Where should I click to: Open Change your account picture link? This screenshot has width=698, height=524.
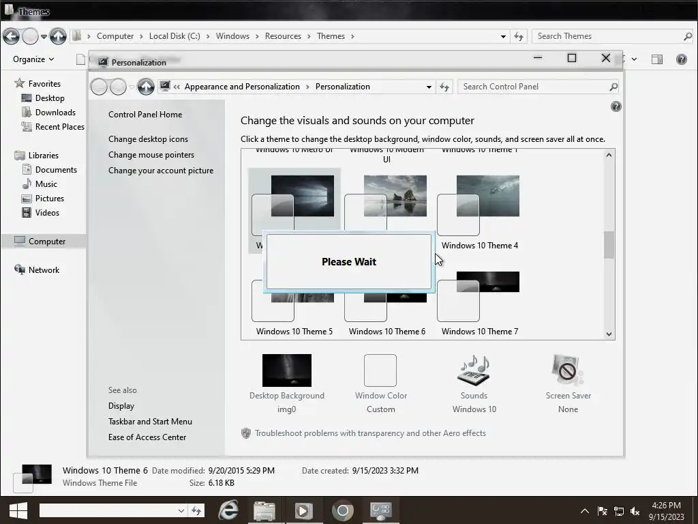pos(161,170)
